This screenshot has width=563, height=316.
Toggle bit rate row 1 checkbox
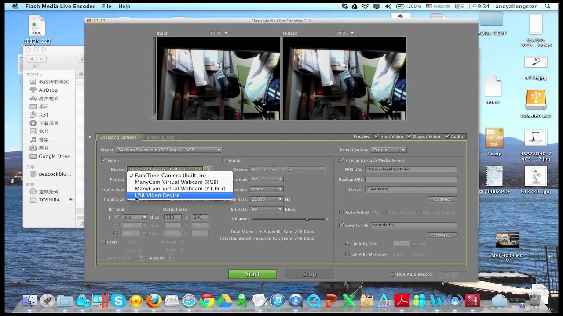116,217
